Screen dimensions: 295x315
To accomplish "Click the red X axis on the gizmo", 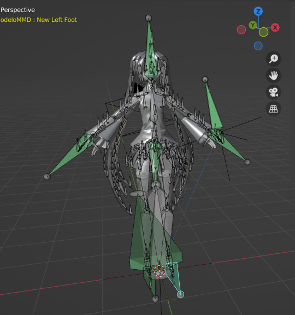I will pyautogui.click(x=275, y=27).
